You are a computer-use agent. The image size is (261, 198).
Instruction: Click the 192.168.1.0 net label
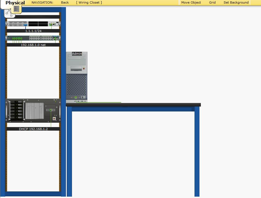[33, 45]
